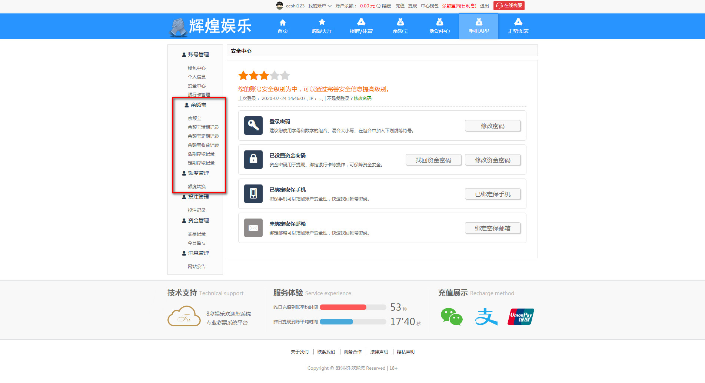This screenshot has width=705, height=383.
Task: Open 在线客服 online support
Action: coord(509,6)
